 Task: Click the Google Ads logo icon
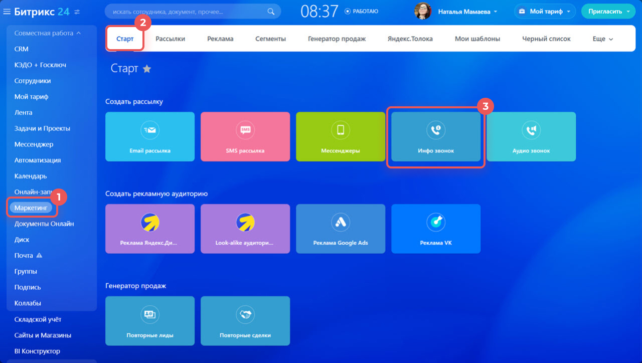click(341, 222)
